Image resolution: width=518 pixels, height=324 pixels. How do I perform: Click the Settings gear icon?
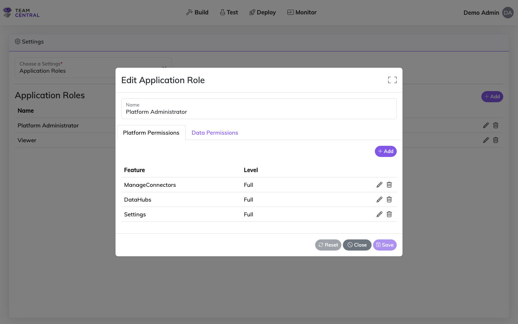point(17,41)
